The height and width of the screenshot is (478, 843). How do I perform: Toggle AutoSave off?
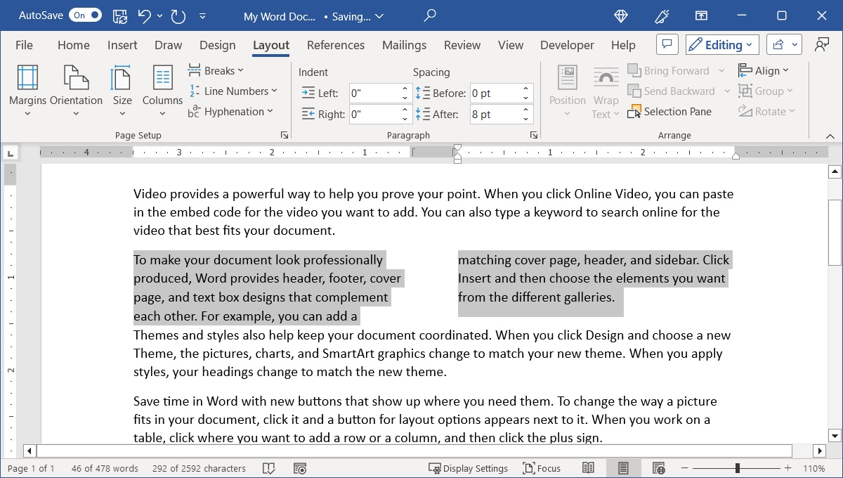tap(84, 14)
